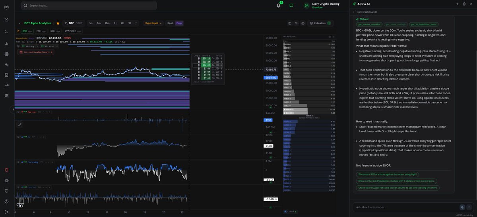The width and height of the screenshot is (477, 217).
Task: Start a new Alpha AI conversation with plus icon
Action: click(x=457, y=4)
